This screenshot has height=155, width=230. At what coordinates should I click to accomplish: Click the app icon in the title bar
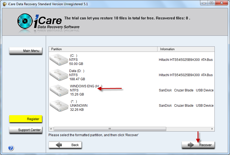click(5, 4)
